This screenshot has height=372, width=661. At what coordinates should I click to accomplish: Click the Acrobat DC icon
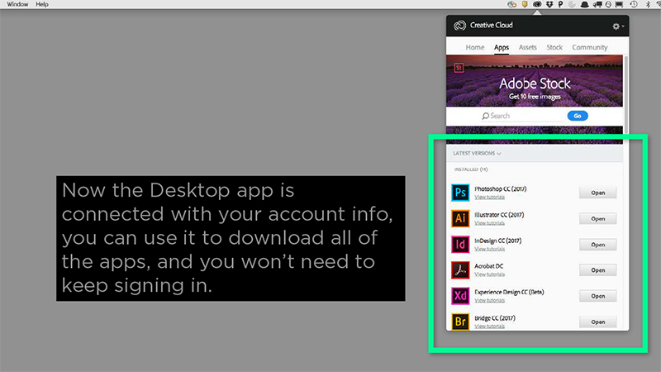pyautogui.click(x=460, y=270)
